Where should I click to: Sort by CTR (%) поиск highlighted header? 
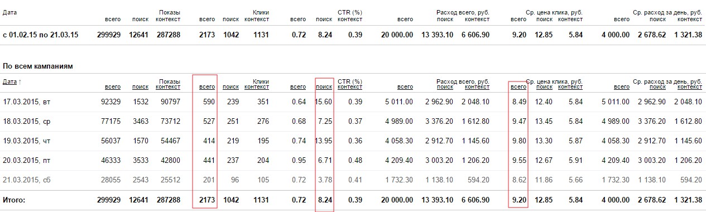click(324, 87)
